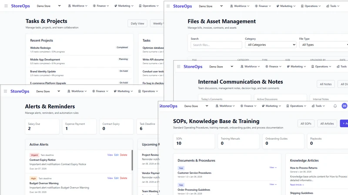Click the Active Alerts list scrollbar
Viewport: 348px width, 195px height.
click(132, 160)
